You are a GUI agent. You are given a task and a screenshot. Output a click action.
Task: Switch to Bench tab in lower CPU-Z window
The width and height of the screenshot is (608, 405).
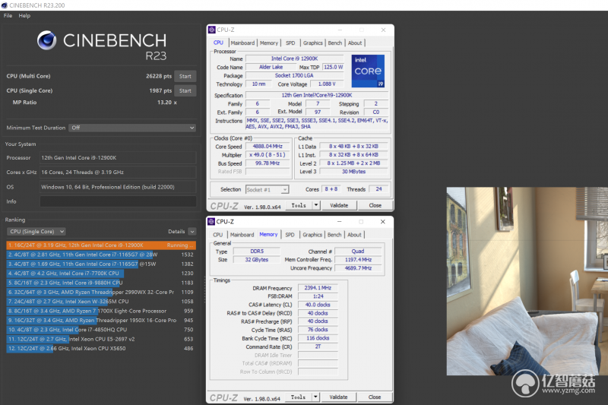pyautogui.click(x=334, y=235)
